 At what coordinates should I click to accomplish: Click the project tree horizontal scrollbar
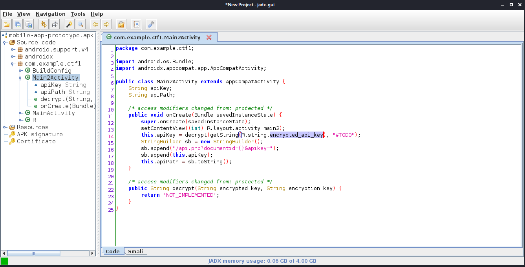pyautogui.click(x=33, y=253)
